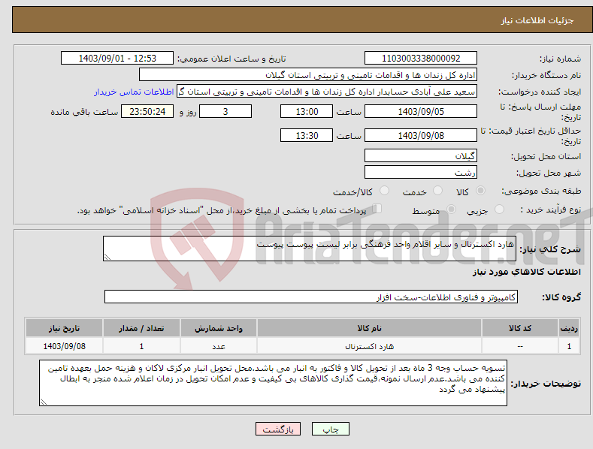Screen dimensions: 593x449
Task: Click the buyer organization name field
Action: point(308,75)
